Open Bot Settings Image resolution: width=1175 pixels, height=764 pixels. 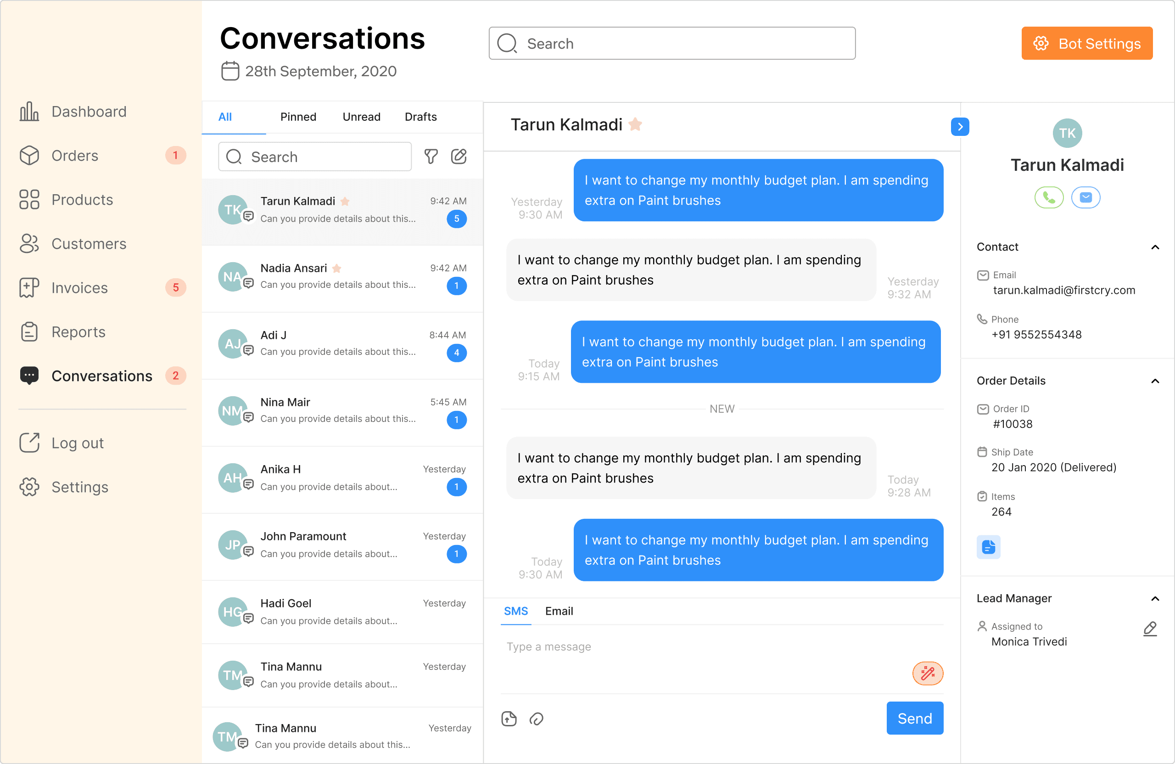tap(1086, 44)
